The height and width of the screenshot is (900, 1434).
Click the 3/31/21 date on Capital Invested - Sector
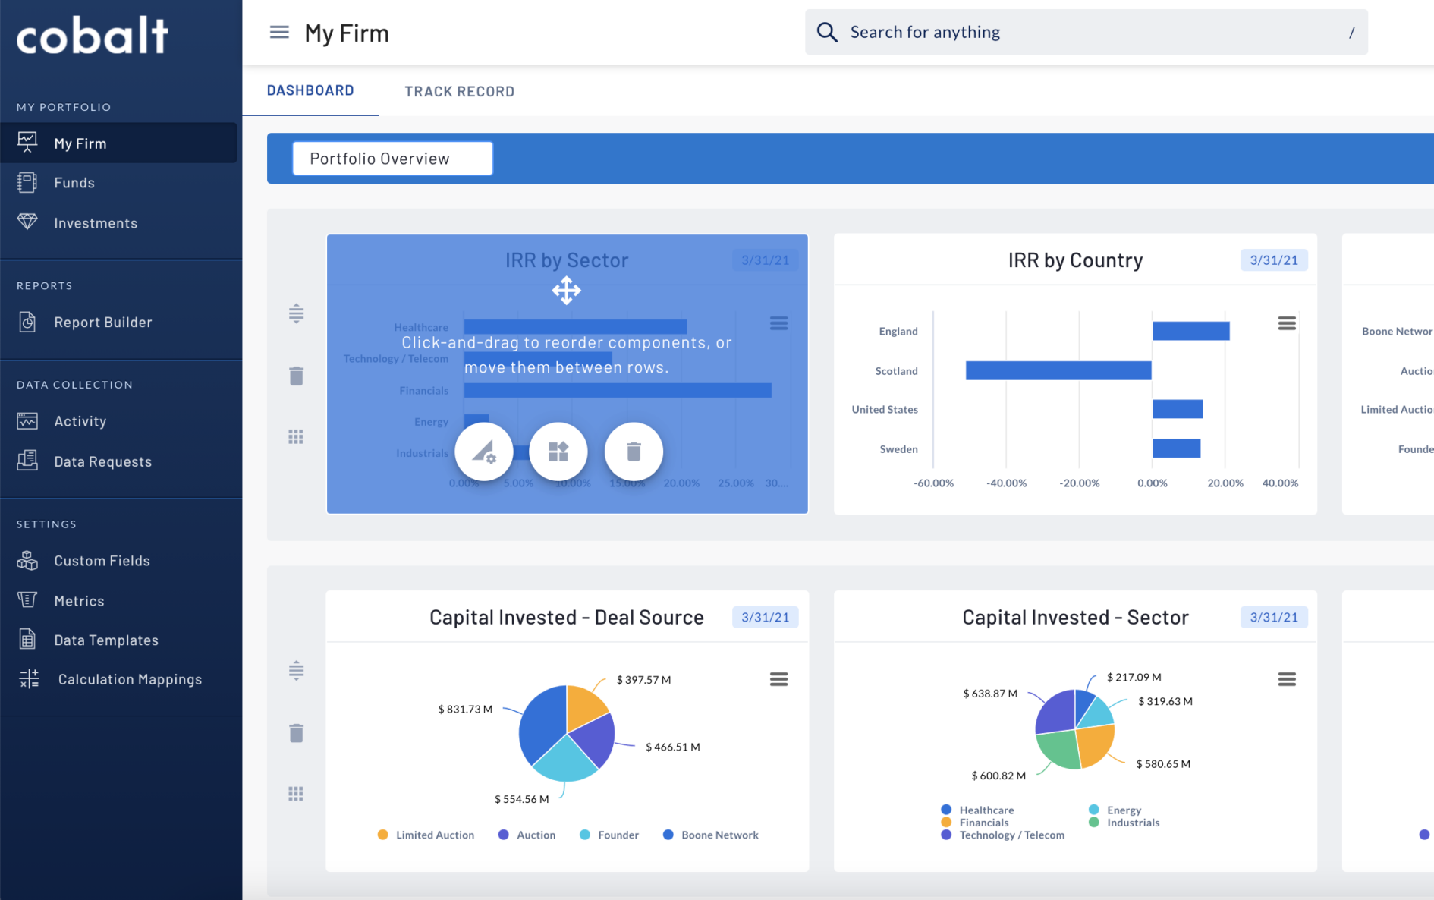pyautogui.click(x=1273, y=617)
